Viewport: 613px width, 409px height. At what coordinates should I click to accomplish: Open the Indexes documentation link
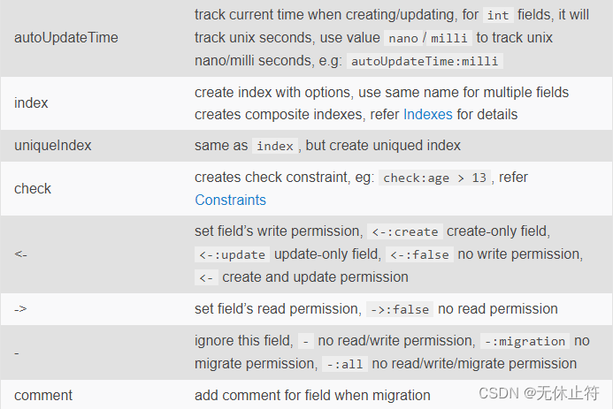click(428, 114)
